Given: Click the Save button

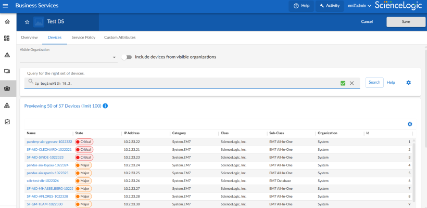Looking at the screenshot, I should point(406,22).
